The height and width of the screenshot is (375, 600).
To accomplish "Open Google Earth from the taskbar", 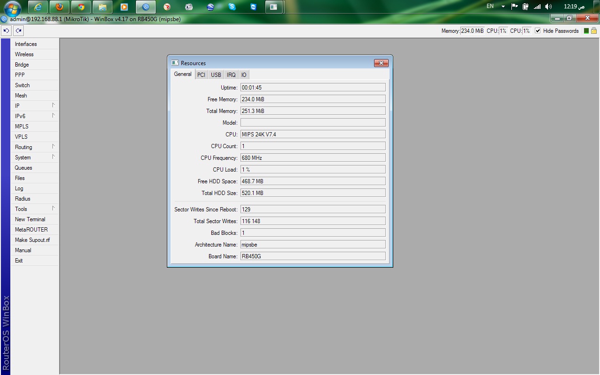I will [210, 7].
